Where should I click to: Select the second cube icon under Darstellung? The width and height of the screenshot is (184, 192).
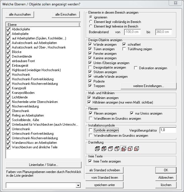pos(104,148)
